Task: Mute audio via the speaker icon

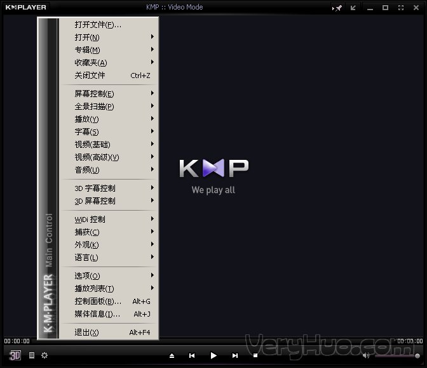Action: (x=366, y=355)
